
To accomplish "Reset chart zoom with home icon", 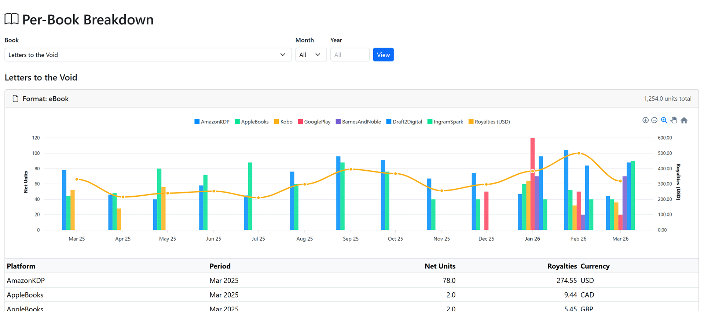I will [684, 120].
